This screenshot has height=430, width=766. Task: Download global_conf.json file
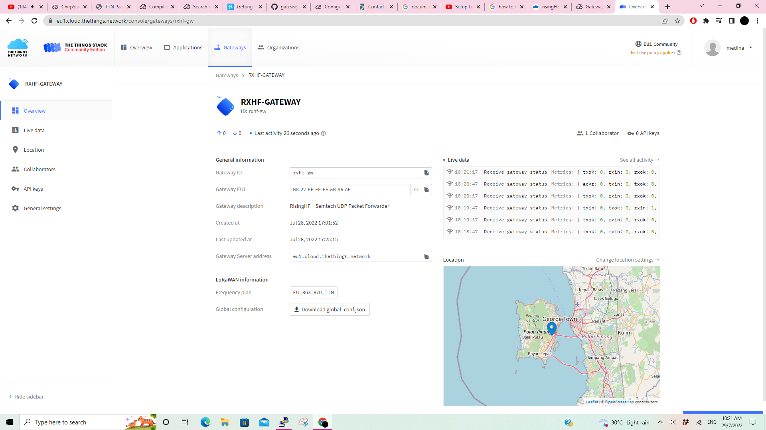tap(330, 309)
